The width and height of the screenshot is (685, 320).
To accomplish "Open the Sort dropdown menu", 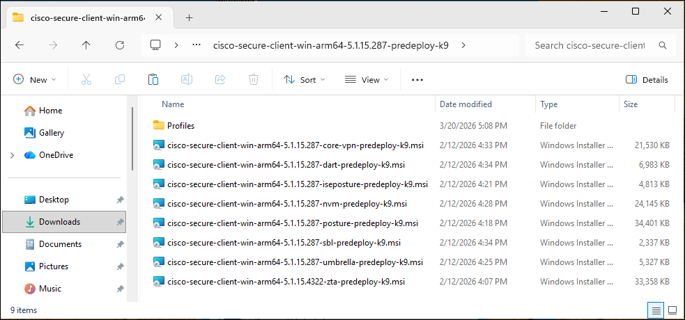I will tap(304, 80).
